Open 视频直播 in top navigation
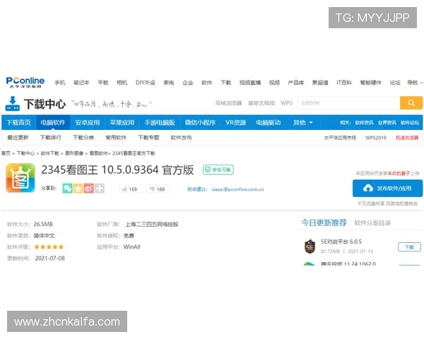 pos(250,83)
